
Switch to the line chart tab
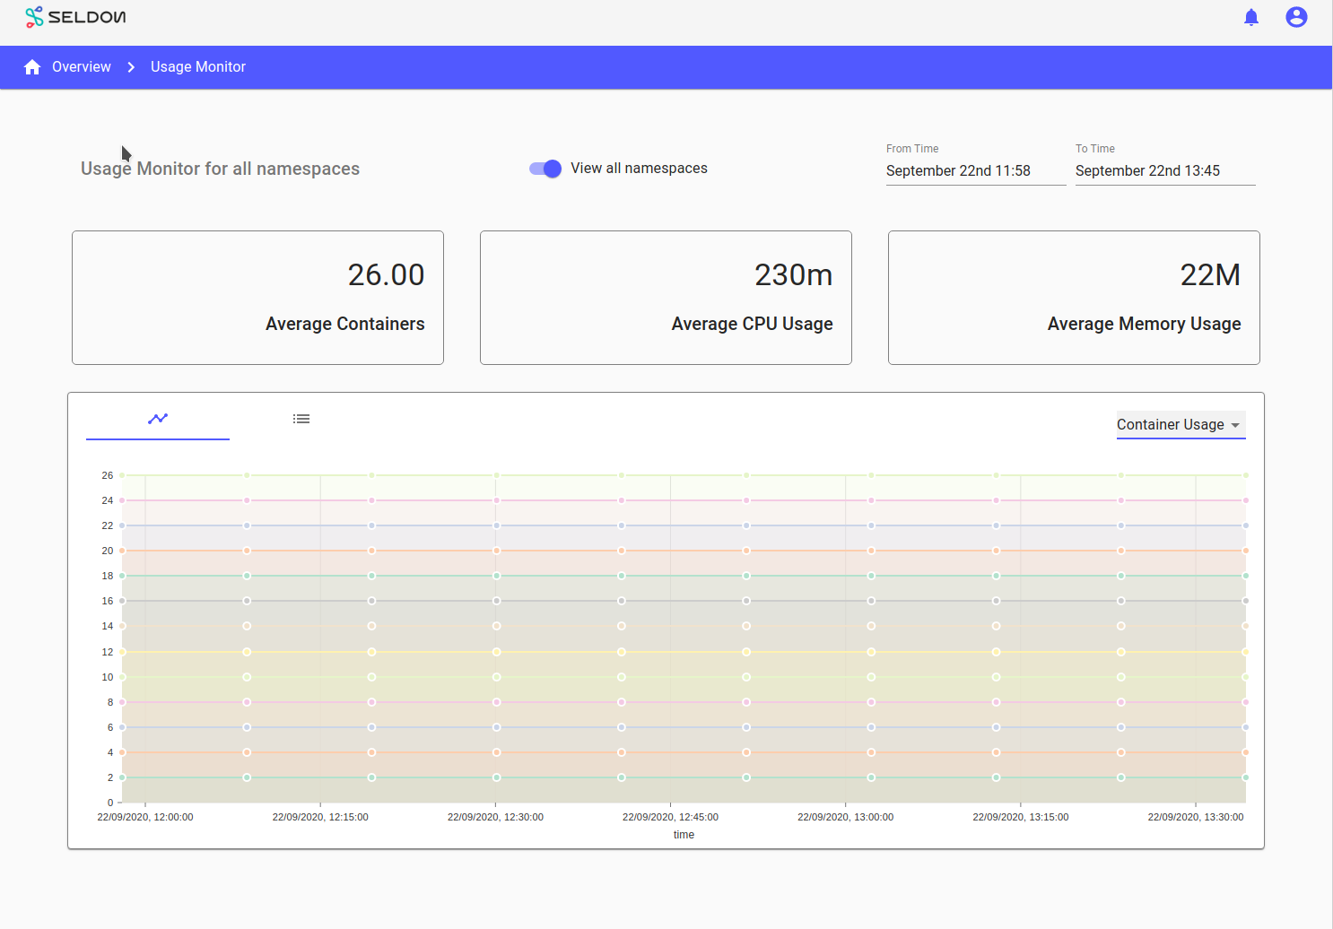click(158, 419)
